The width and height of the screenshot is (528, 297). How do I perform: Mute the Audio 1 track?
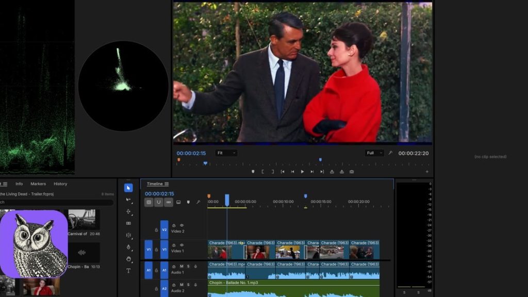pyautogui.click(x=181, y=267)
